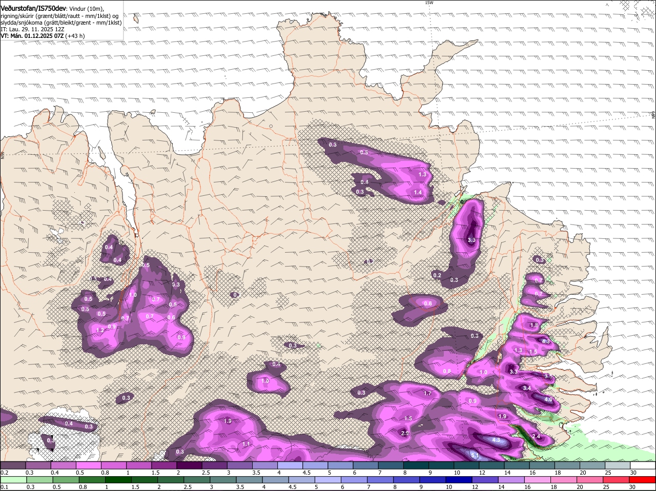Click the 0.8 value inside the map area

point(447,371)
